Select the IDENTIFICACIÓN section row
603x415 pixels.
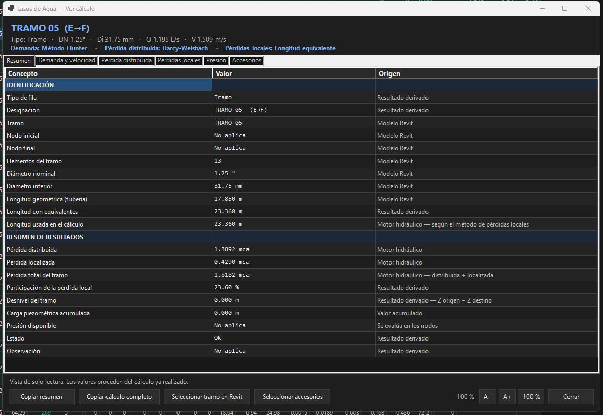[301, 85]
